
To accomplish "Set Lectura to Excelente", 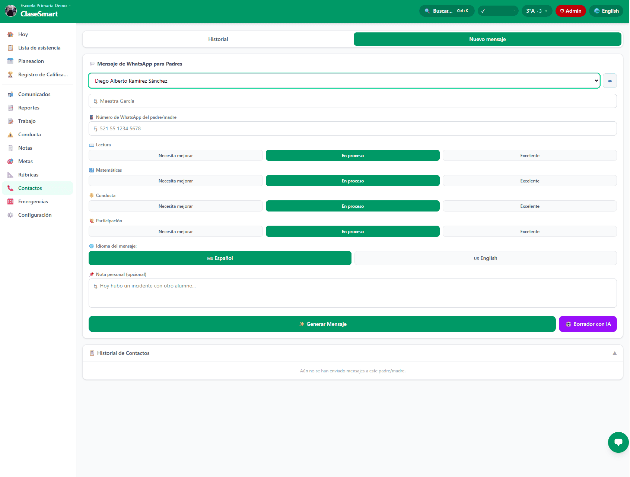I will click(x=530, y=155).
